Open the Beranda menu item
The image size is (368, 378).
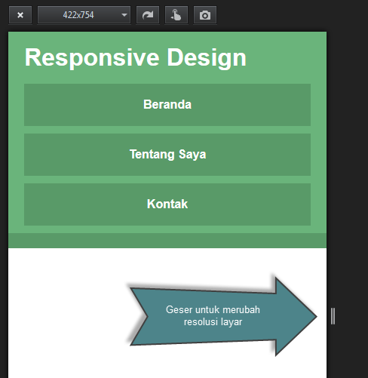[x=167, y=105]
